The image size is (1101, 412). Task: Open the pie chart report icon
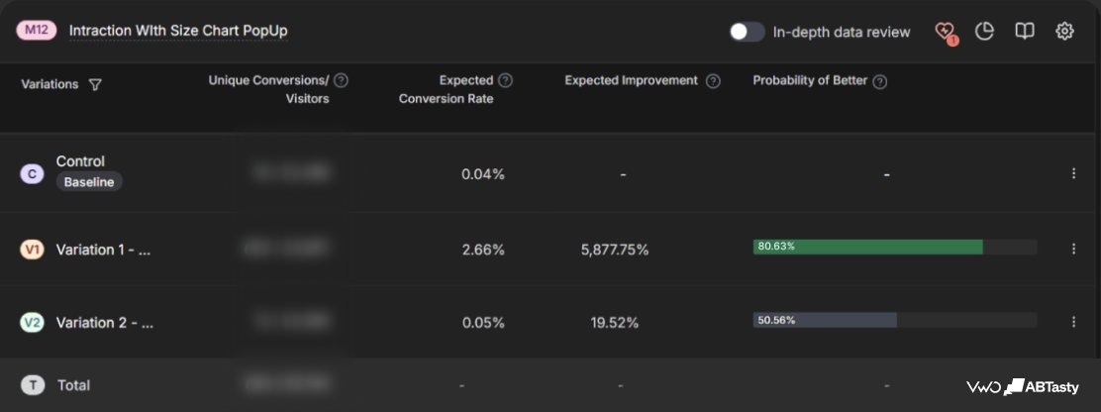tap(984, 32)
